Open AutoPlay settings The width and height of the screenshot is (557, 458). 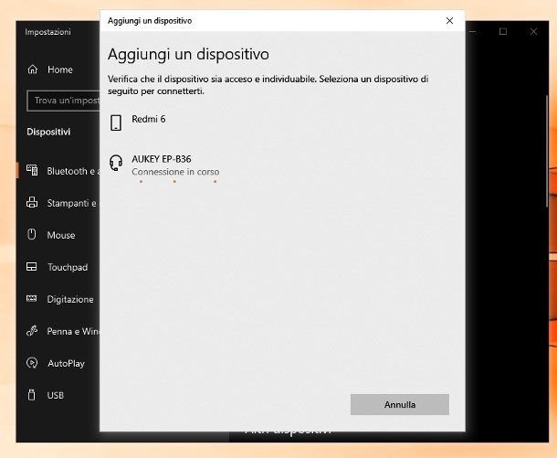tap(66, 364)
